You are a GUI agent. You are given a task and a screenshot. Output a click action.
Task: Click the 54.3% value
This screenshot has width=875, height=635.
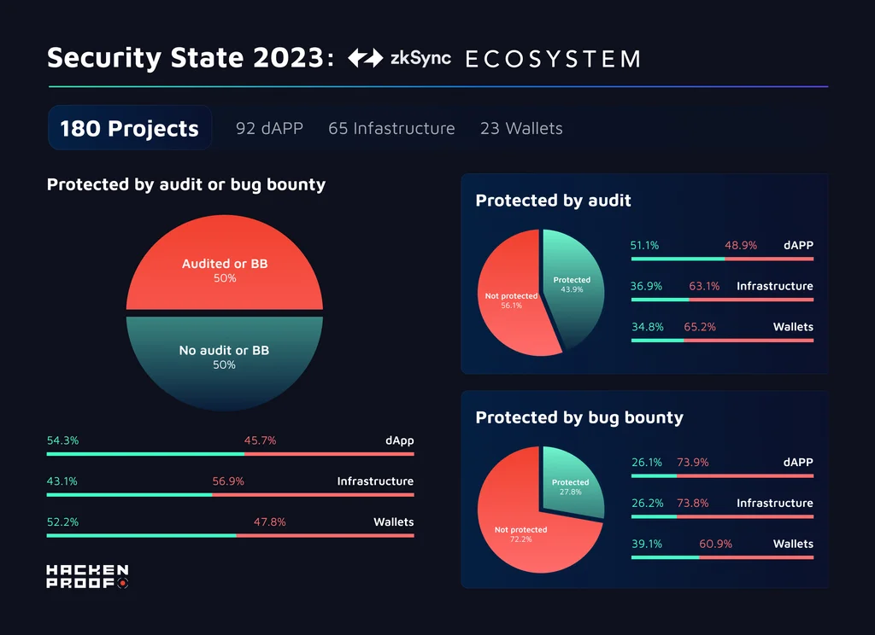pos(63,440)
